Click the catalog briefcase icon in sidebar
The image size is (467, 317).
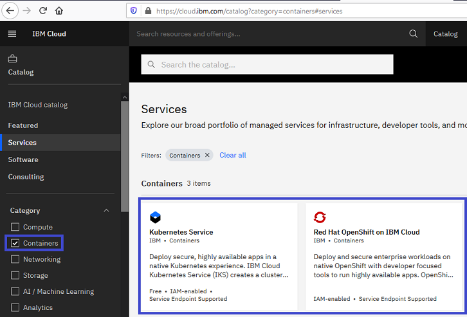tap(12, 59)
